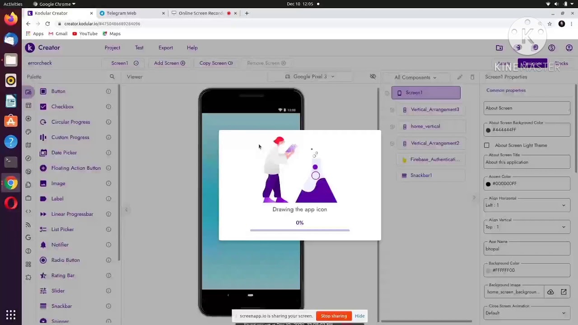Toggle About Screen Light Theme checkbox
This screenshot has height=325, width=578.
(x=487, y=145)
